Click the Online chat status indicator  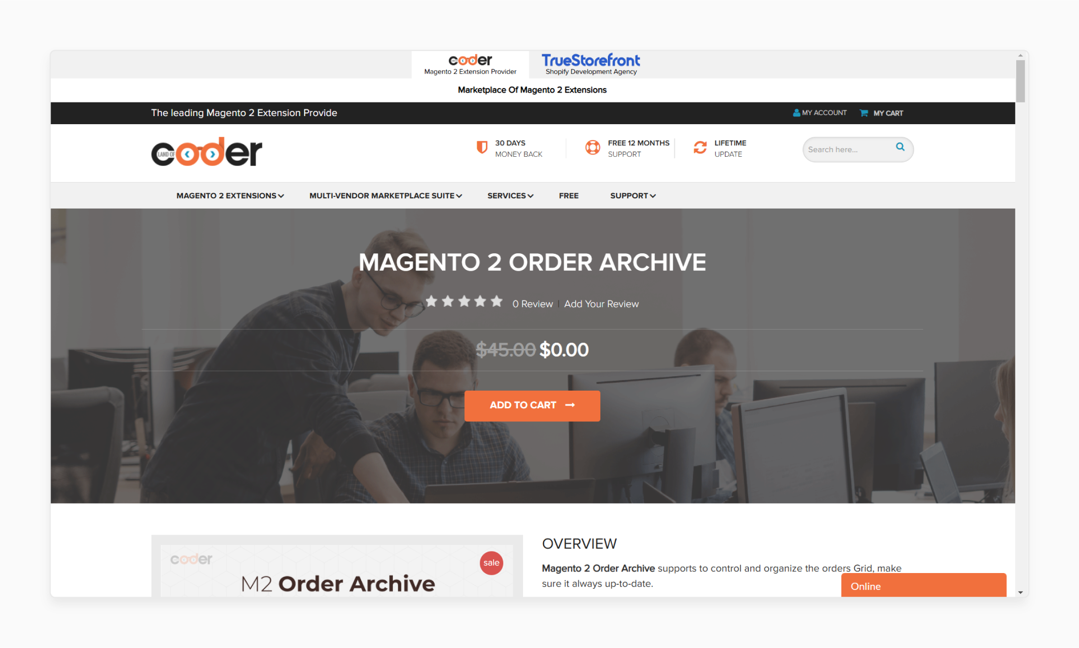point(922,586)
